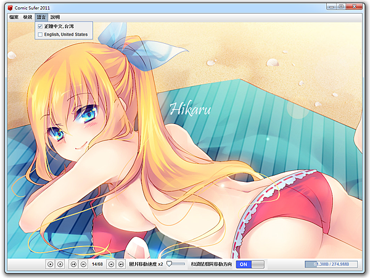Open the 檔案 menu
The width and height of the screenshot is (370, 278).
14,17
